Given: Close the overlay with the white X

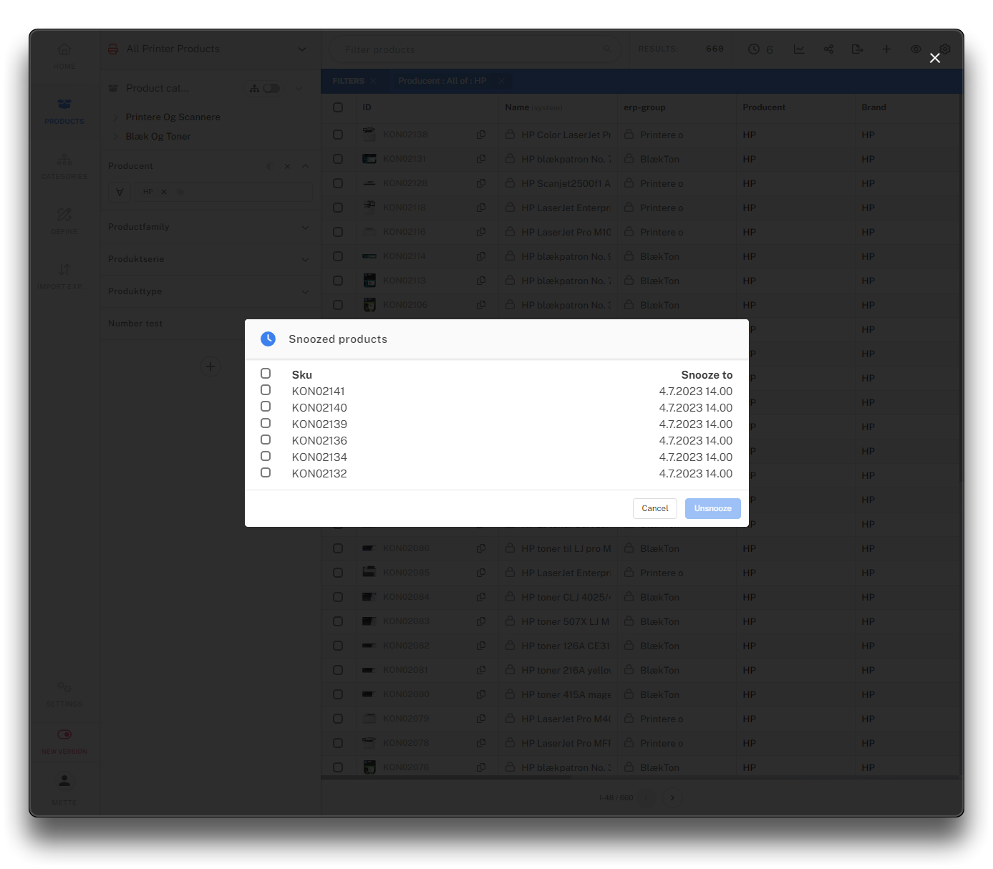Looking at the screenshot, I should [x=934, y=58].
